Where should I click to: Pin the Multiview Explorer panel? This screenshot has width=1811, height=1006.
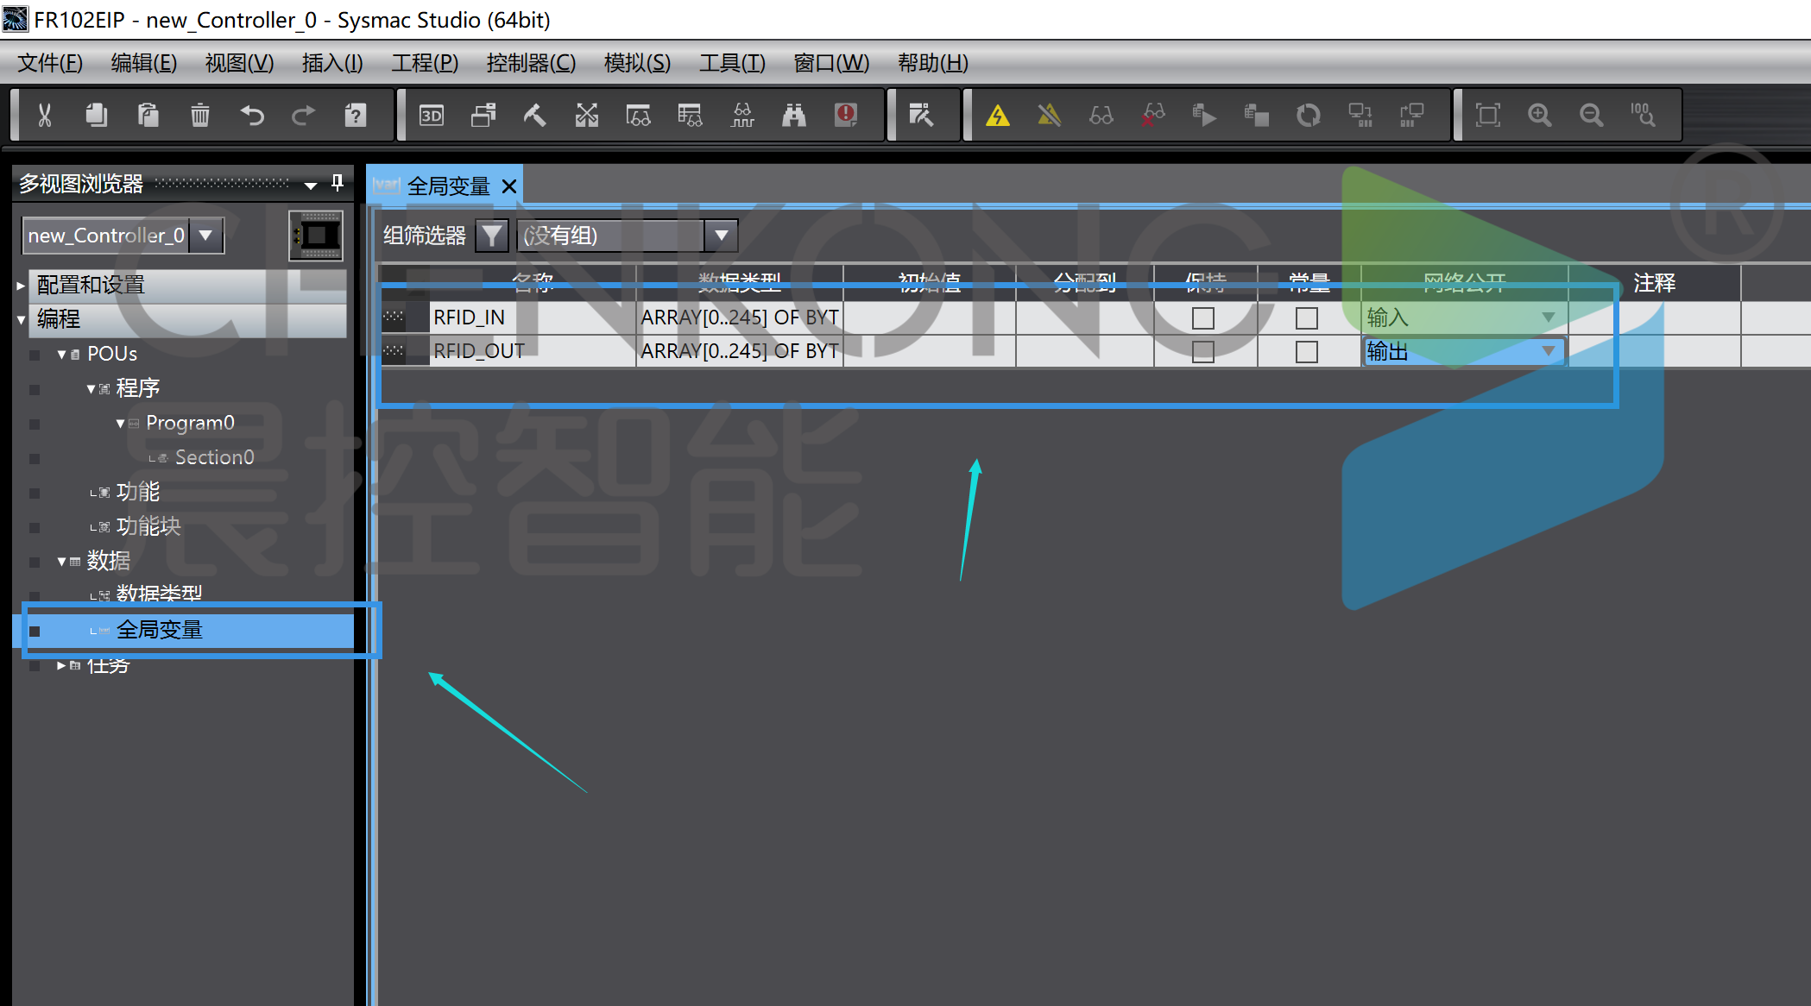point(338,183)
